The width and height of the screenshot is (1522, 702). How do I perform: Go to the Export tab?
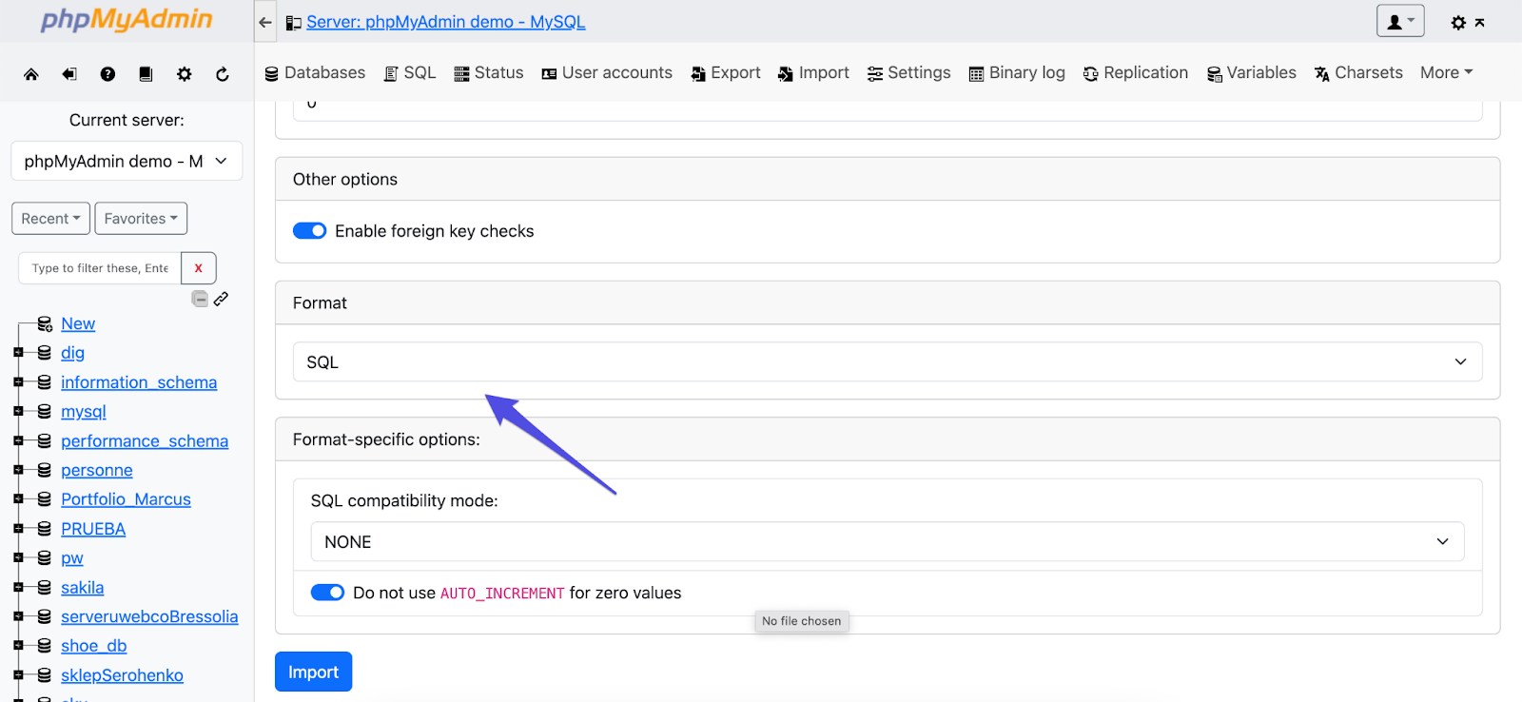click(x=726, y=72)
